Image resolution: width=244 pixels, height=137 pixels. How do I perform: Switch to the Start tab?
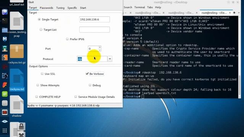[83, 8]
